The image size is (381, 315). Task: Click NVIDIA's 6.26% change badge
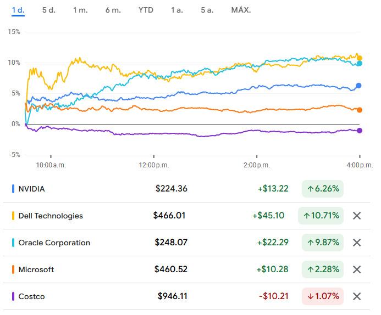click(x=323, y=189)
